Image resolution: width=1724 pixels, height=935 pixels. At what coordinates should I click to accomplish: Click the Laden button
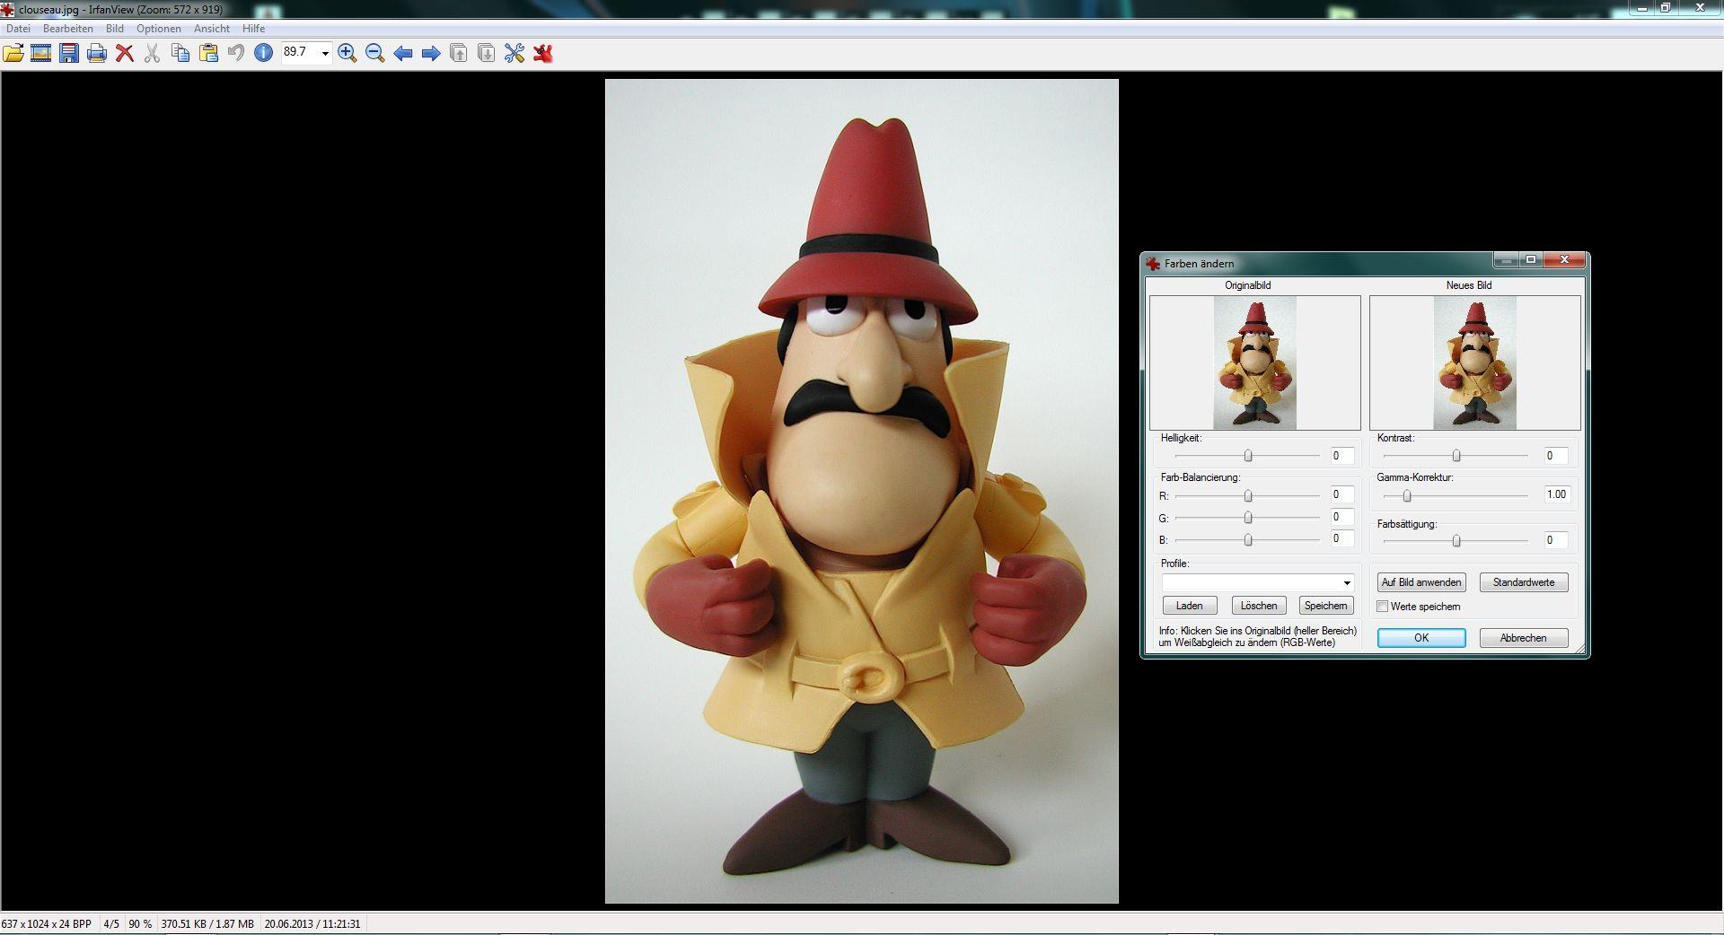pos(1189,606)
